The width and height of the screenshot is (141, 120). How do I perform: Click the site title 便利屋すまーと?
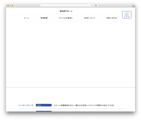coord(66,11)
